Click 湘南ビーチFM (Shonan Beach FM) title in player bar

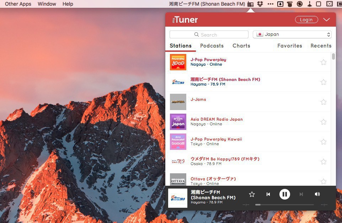213,195
